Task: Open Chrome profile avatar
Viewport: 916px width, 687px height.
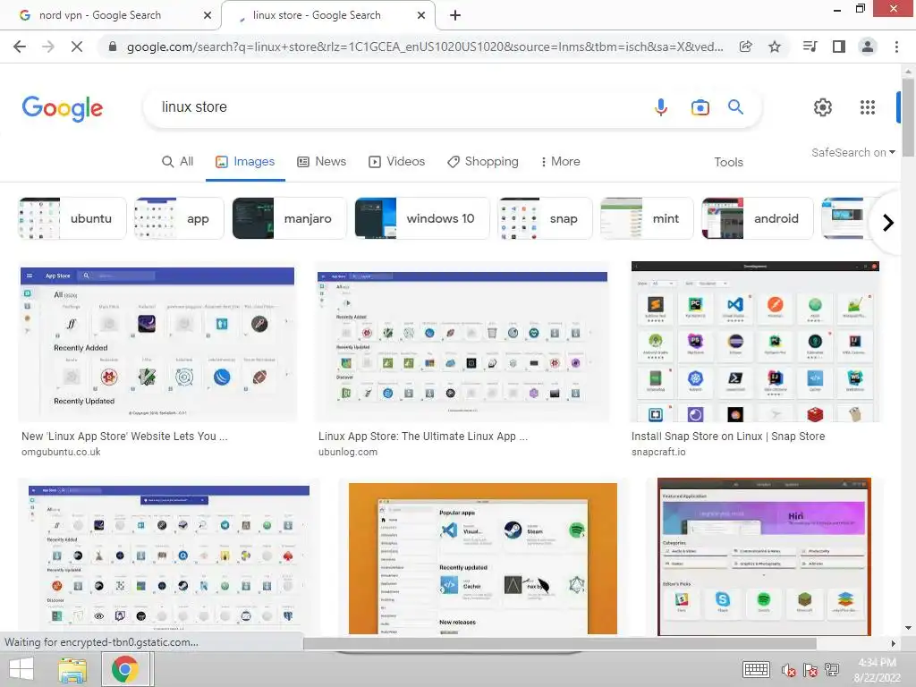Action: (x=868, y=47)
